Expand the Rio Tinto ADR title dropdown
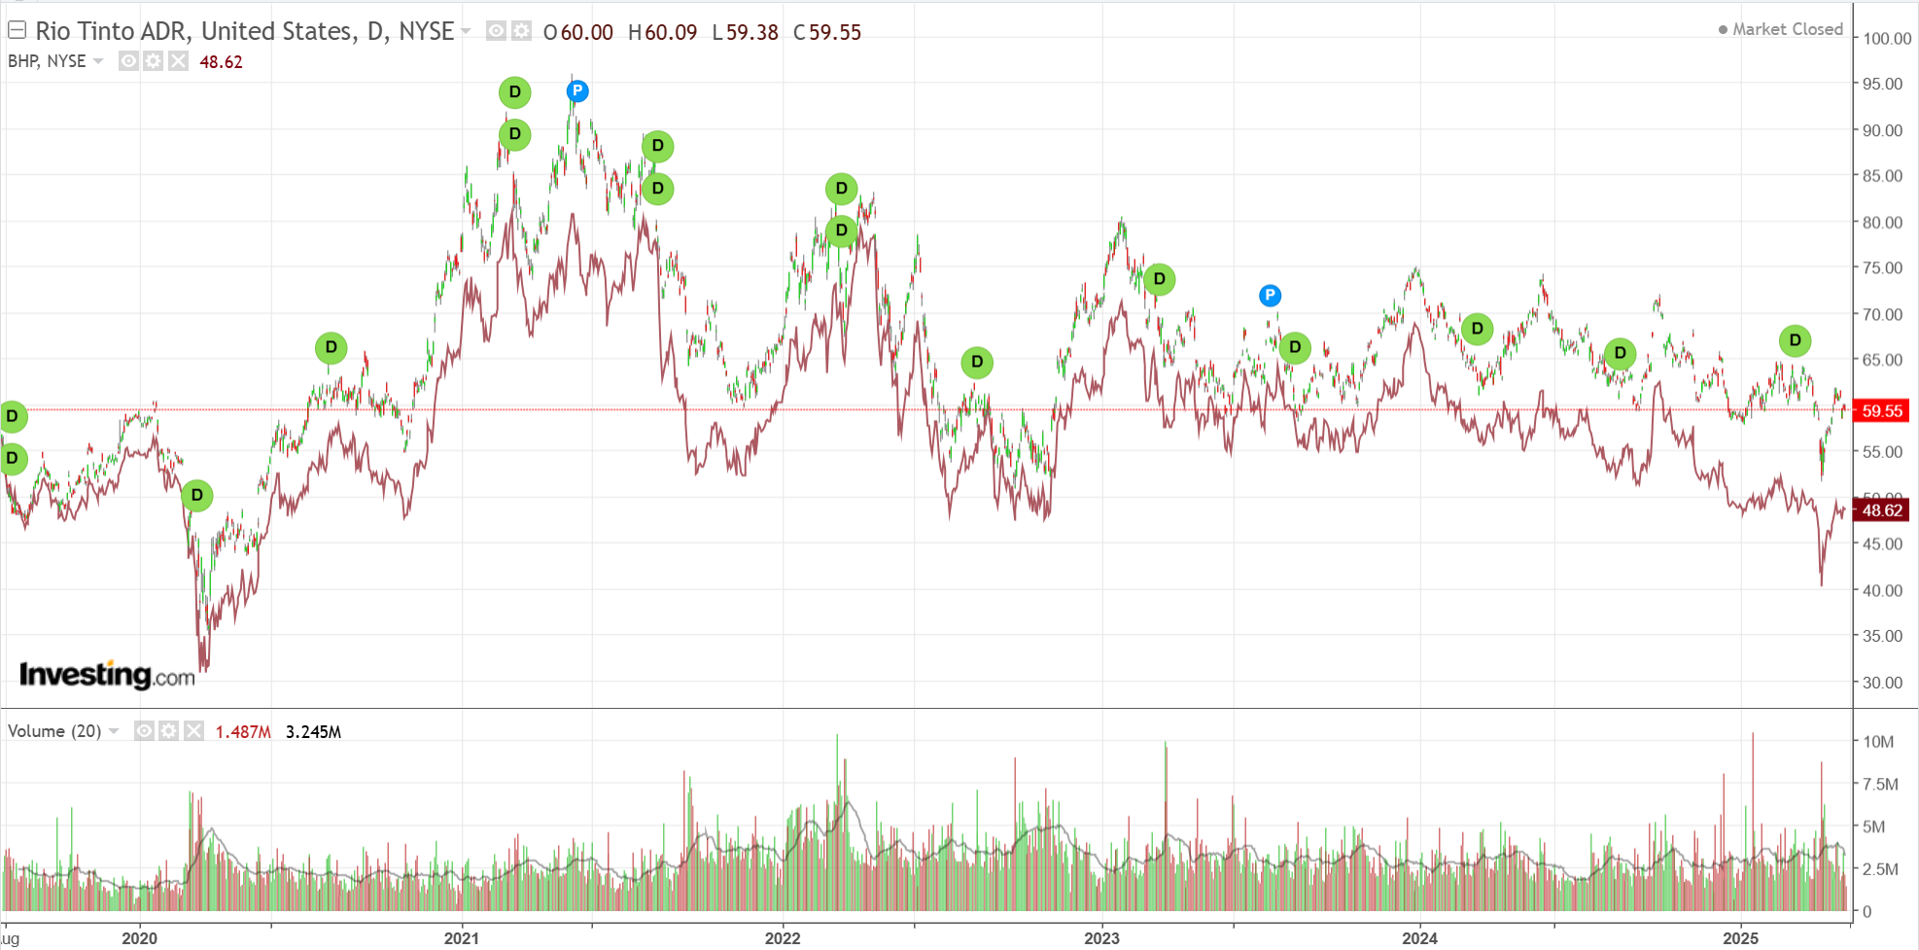This screenshot has width=1919, height=950. pyautogui.click(x=466, y=31)
